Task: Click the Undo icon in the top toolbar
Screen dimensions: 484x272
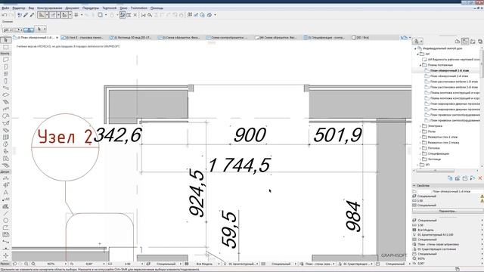Action: pyautogui.click(x=5, y=15)
